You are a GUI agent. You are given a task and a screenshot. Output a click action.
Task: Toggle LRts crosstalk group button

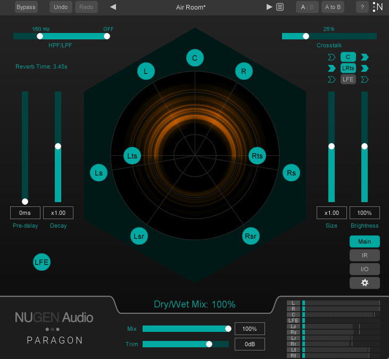coord(348,68)
